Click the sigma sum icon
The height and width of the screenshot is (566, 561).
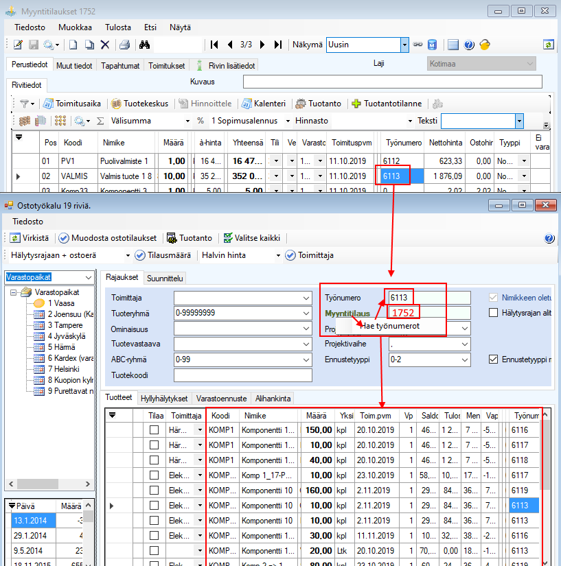click(x=100, y=121)
